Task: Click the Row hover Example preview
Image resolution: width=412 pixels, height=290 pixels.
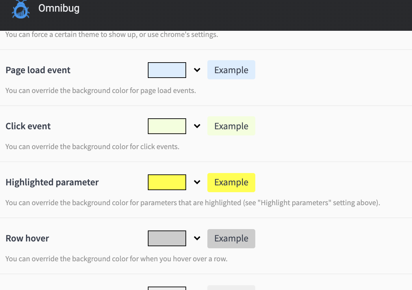Action: point(231,238)
